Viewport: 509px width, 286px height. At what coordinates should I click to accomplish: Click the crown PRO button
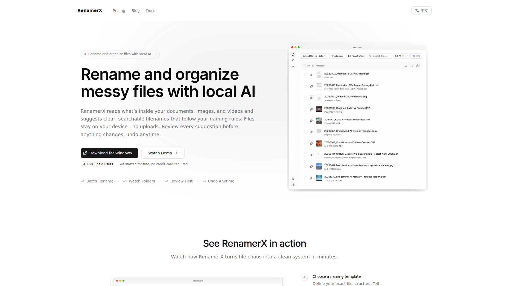(x=416, y=56)
